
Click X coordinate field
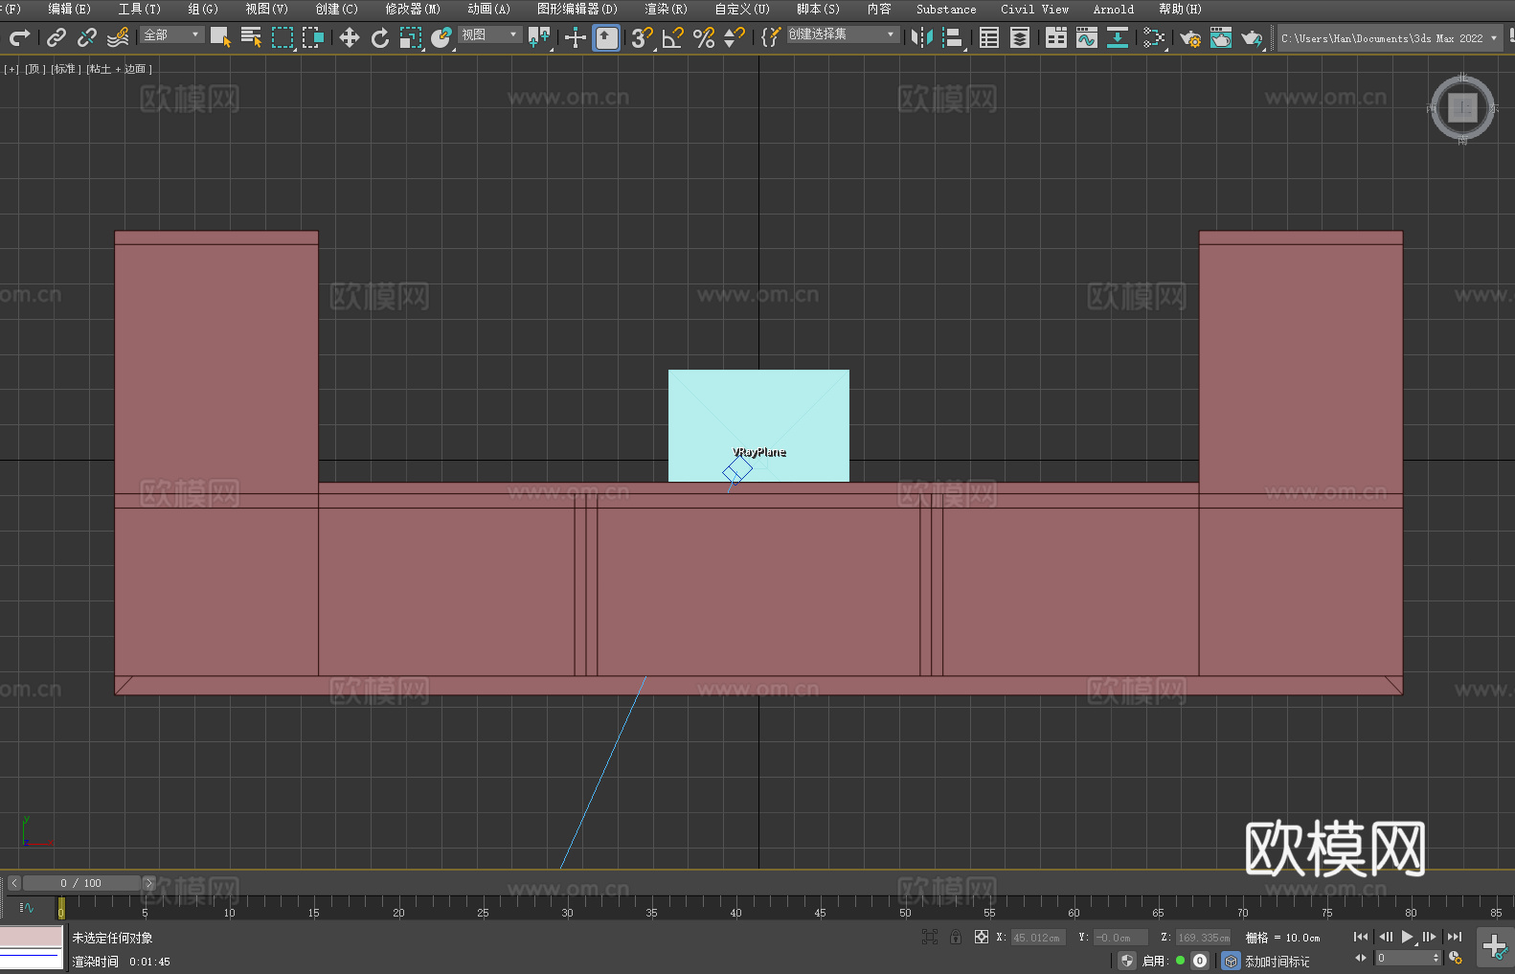(1038, 938)
